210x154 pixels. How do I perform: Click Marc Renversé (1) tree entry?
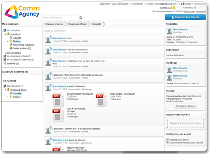point(15,86)
